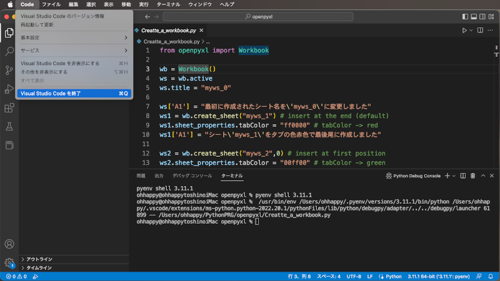Click 行 3、列 8 cursor position

pos(299,277)
